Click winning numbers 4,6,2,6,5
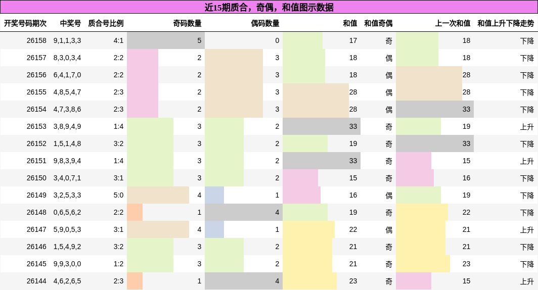This screenshot has height=290, width=538. [x=67, y=281]
